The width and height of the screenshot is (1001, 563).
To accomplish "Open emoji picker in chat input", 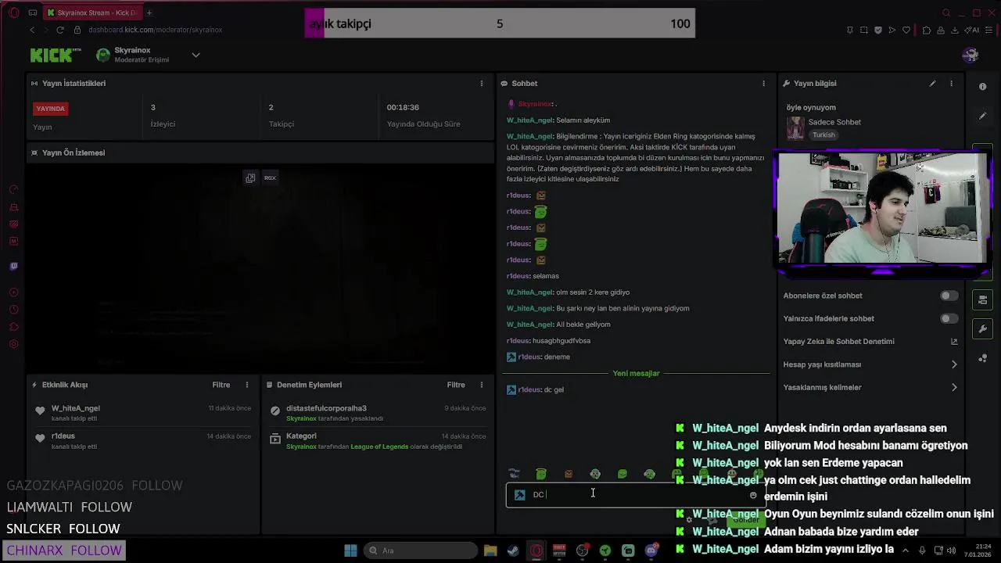I will [x=753, y=495].
